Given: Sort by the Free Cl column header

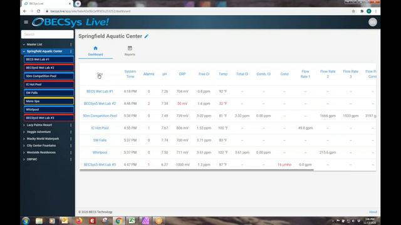Looking at the screenshot, I should 204,74.
